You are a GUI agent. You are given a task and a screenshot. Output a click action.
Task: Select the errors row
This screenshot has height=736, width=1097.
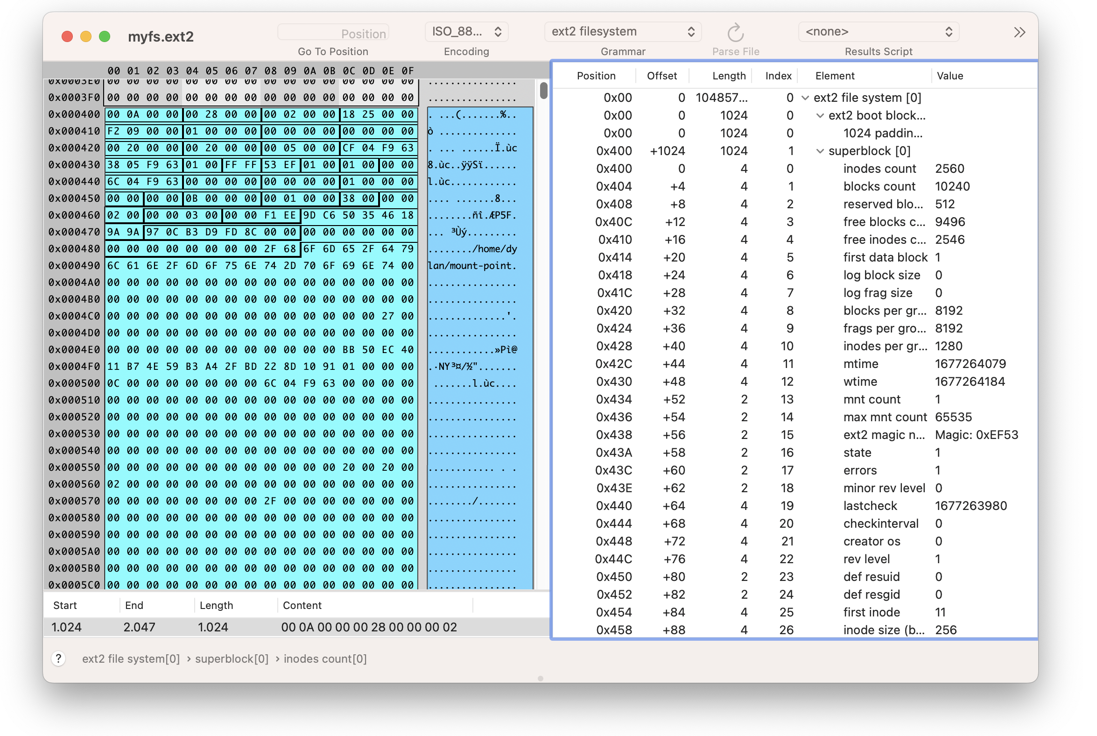795,470
